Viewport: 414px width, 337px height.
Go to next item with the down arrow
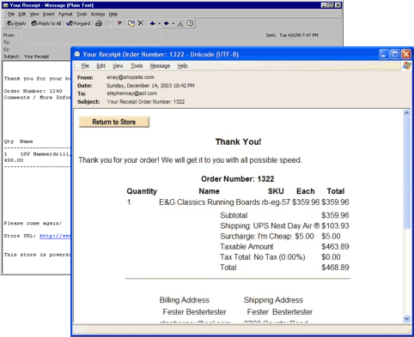(167, 23)
